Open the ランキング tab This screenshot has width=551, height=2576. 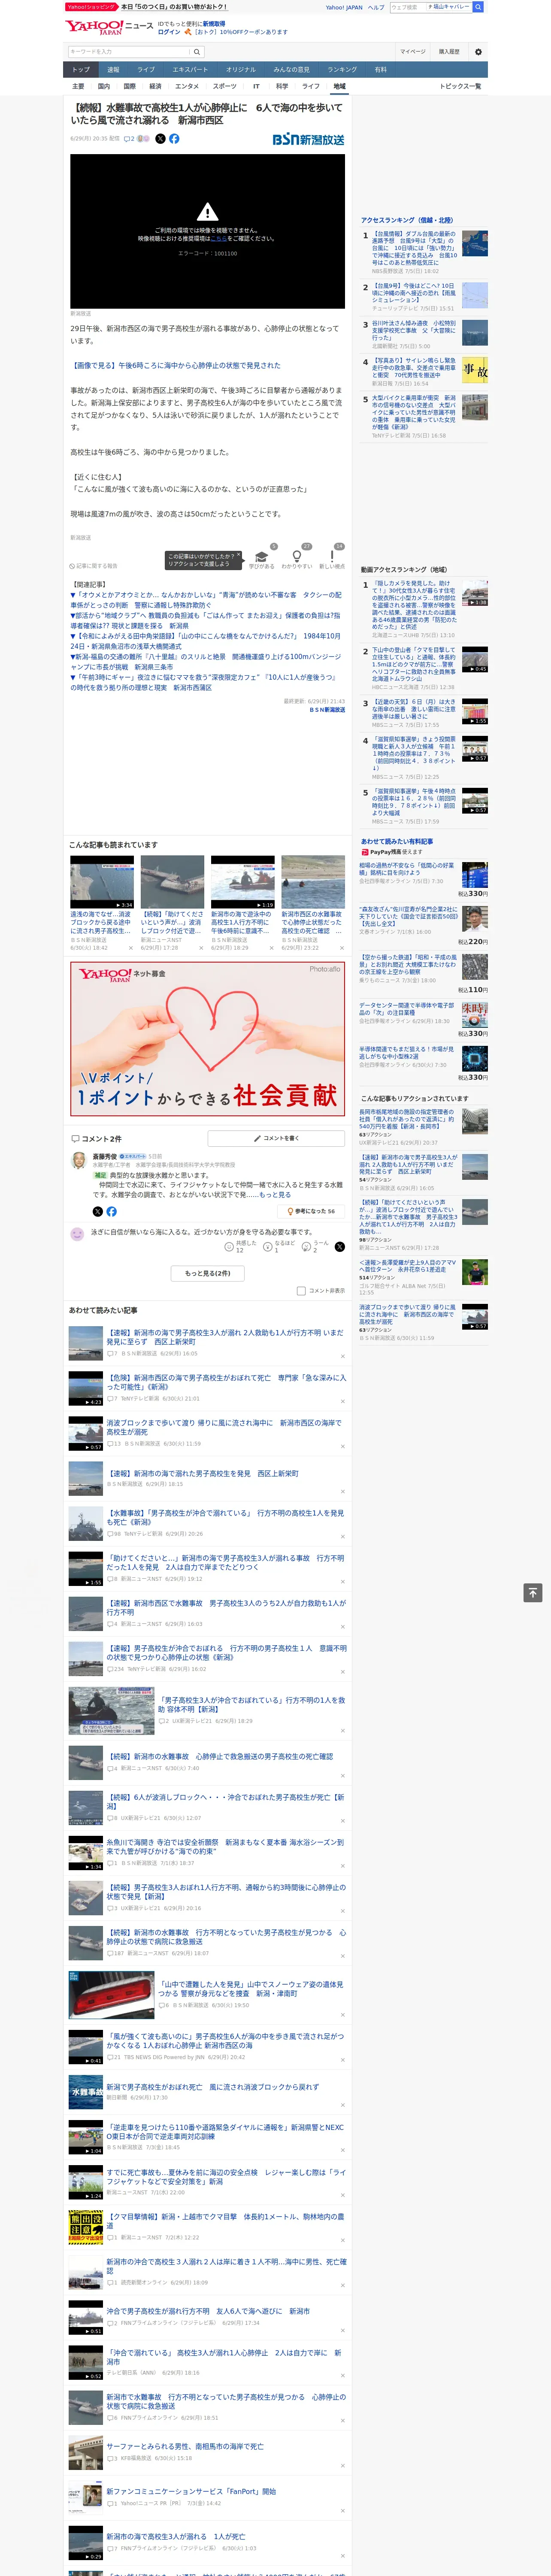[342, 70]
